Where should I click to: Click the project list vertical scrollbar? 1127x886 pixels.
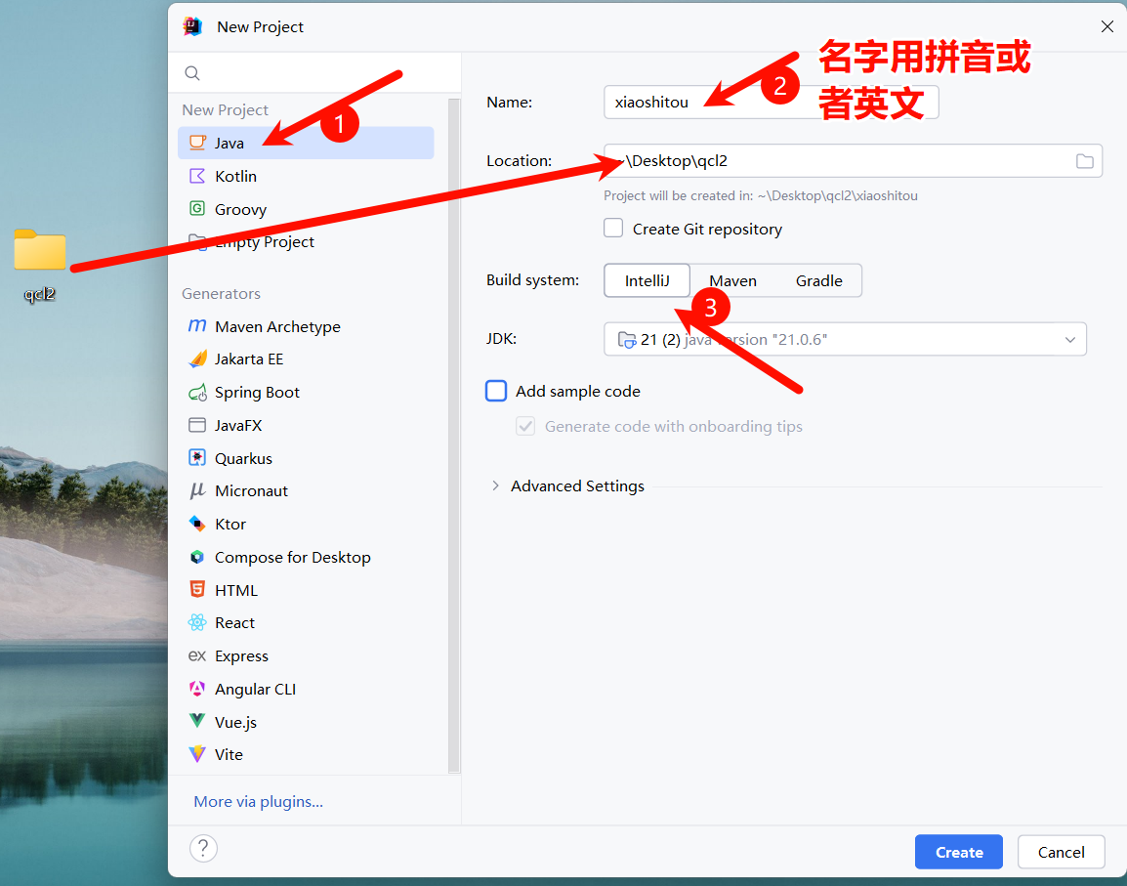pos(453,435)
